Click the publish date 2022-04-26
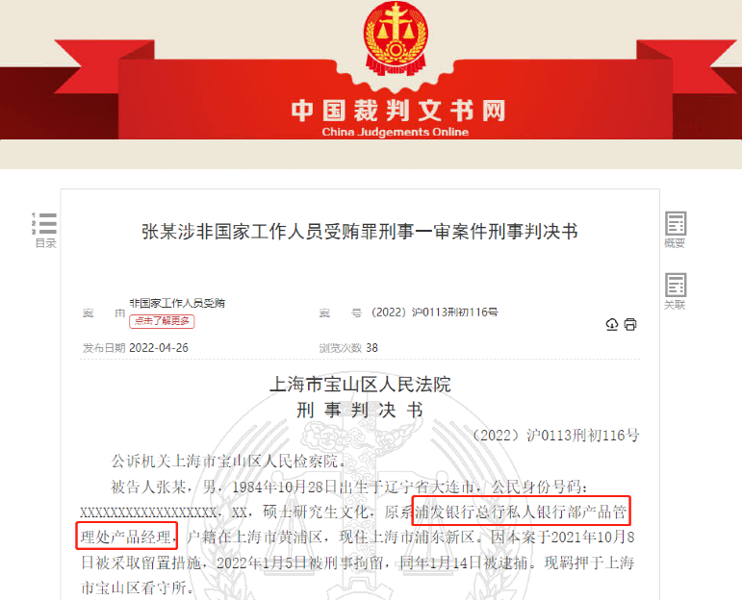Screen dimensions: 742x600 tap(159, 348)
